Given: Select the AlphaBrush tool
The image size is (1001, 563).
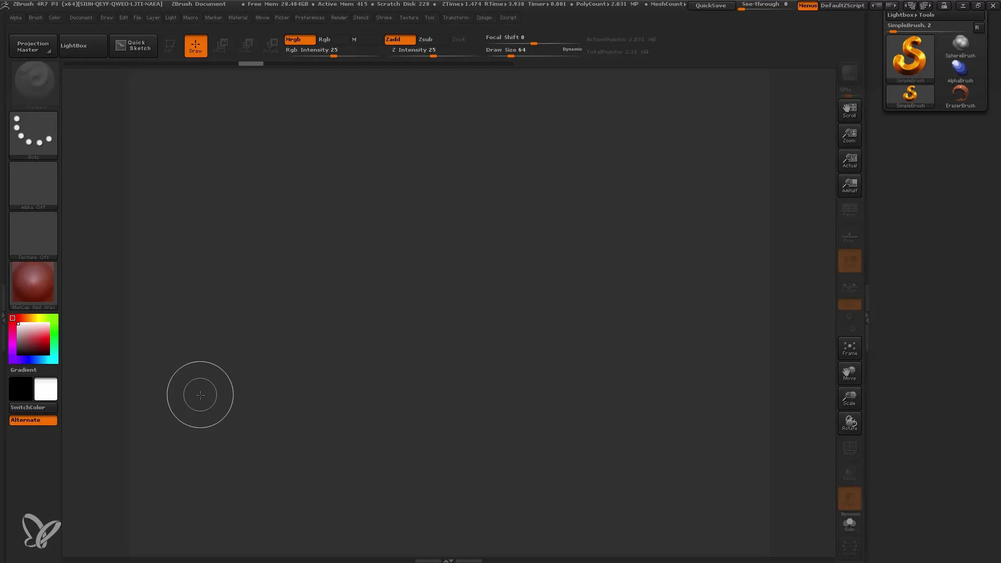Looking at the screenshot, I should click(x=960, y=68).
